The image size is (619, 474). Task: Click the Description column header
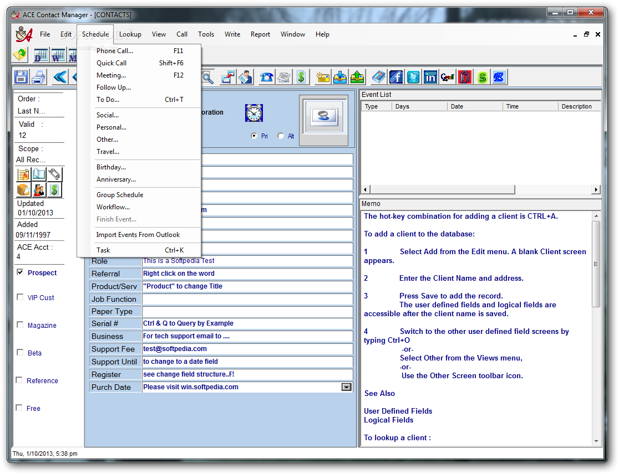pos(579,106)
